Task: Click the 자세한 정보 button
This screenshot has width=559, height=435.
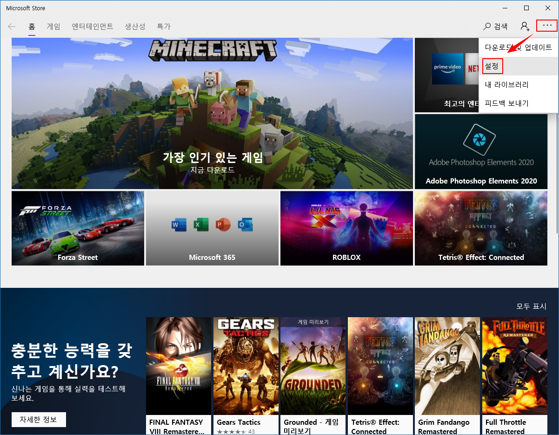Action: [x=39, y=419]
